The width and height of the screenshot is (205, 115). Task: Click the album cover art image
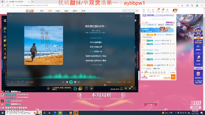(44, 45)
